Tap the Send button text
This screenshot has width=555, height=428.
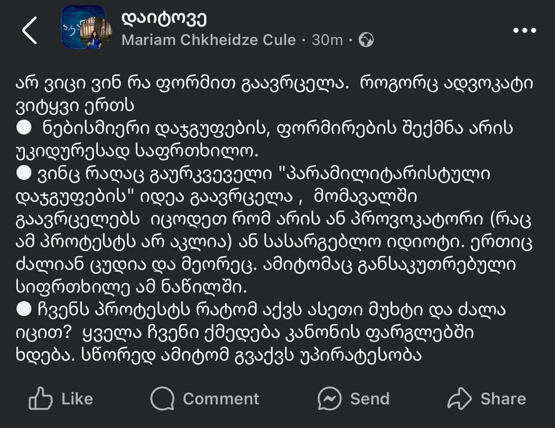tap(369, 399)
